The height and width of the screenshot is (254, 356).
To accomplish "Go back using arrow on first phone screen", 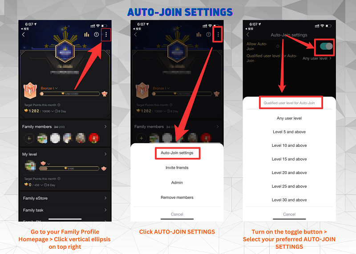I will pos(24,35).
